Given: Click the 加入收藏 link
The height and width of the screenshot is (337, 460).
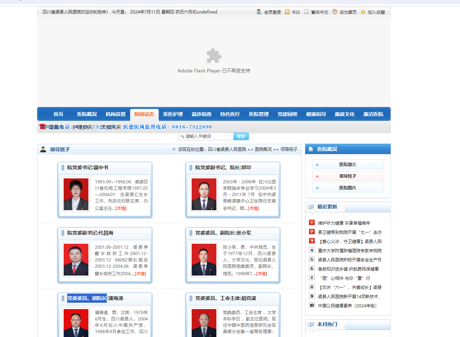Looking at the screenshot, I should click(x=376, y=12).
